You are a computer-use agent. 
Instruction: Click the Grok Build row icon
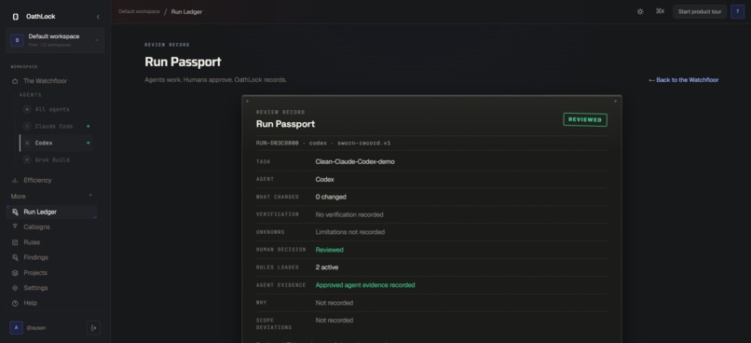click(x=27, y=160)
